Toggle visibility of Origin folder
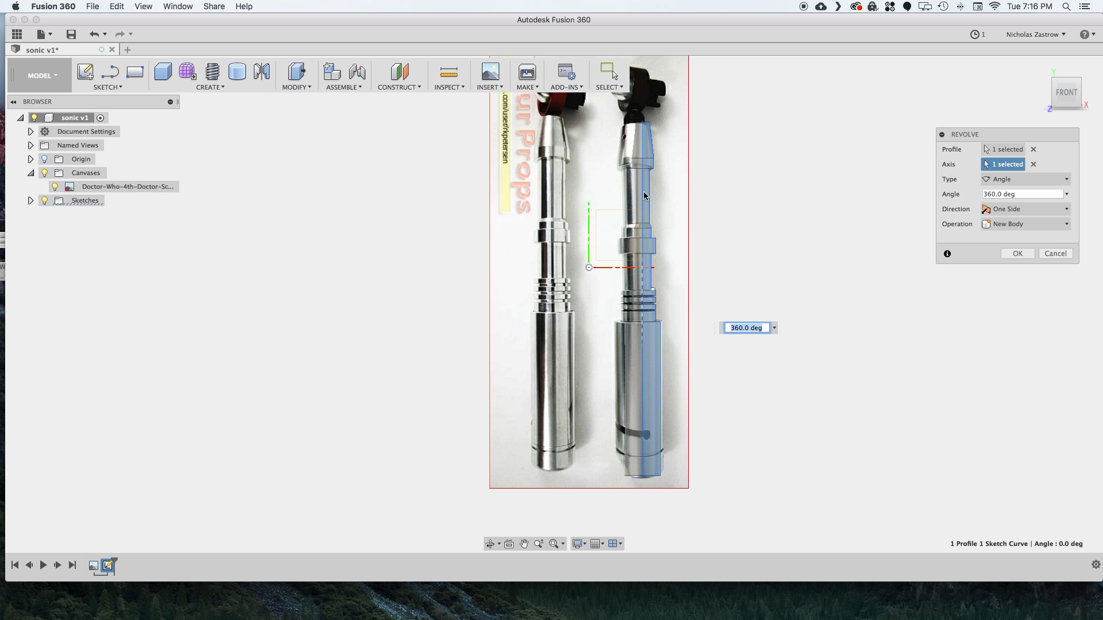1103x620 pixels. point(44,159)
